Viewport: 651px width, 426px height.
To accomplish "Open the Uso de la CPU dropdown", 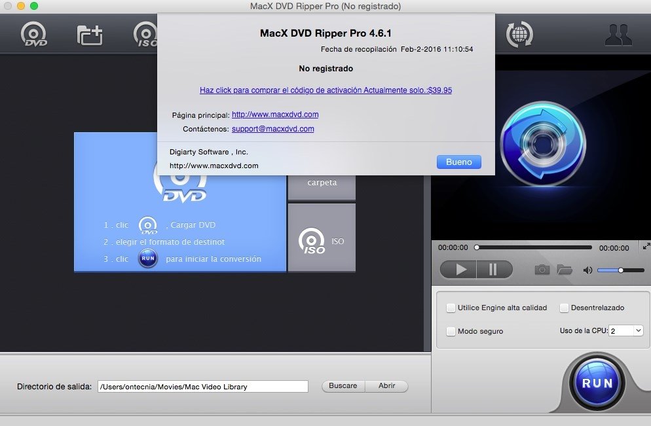I will click(626, 330).
